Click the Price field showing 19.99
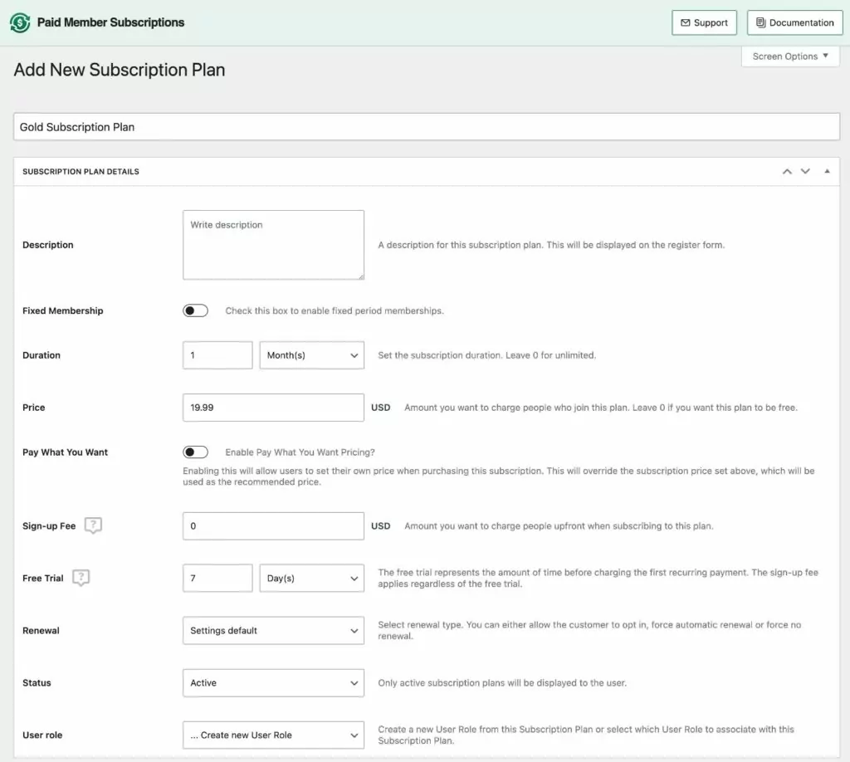Screen dimensions: 850x762 coord(273,408)
